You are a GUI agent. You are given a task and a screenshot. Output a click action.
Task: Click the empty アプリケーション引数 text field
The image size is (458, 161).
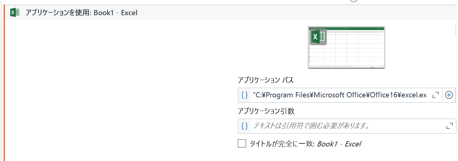coord(347,126)
